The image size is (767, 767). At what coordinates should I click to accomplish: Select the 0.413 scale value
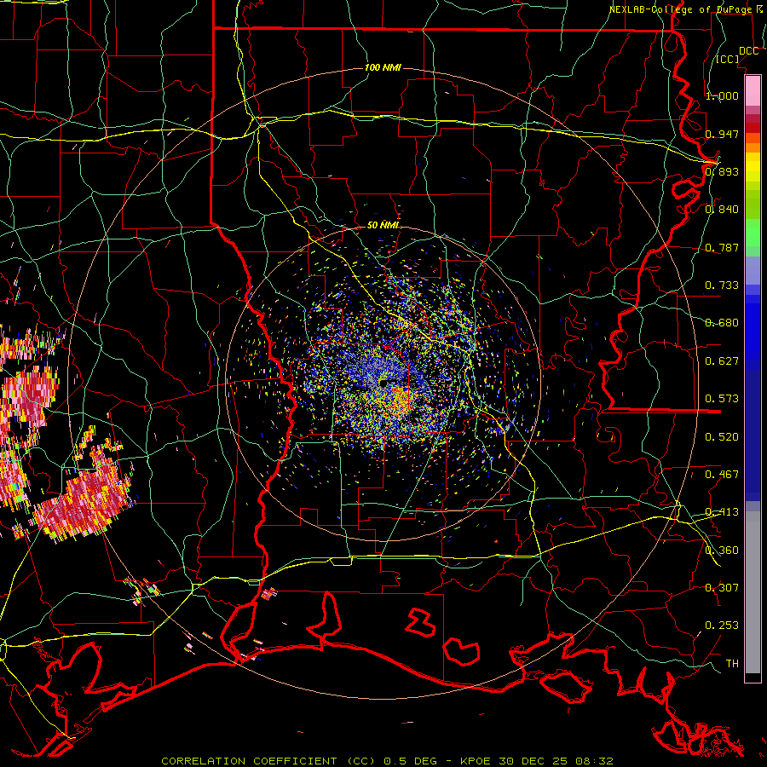(722, 512)
